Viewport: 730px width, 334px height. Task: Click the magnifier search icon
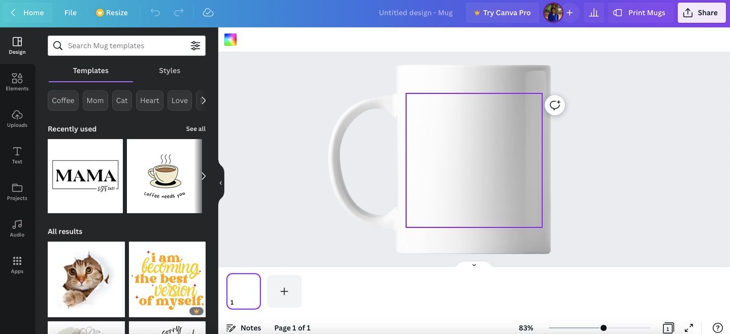[x=58, y=46]
